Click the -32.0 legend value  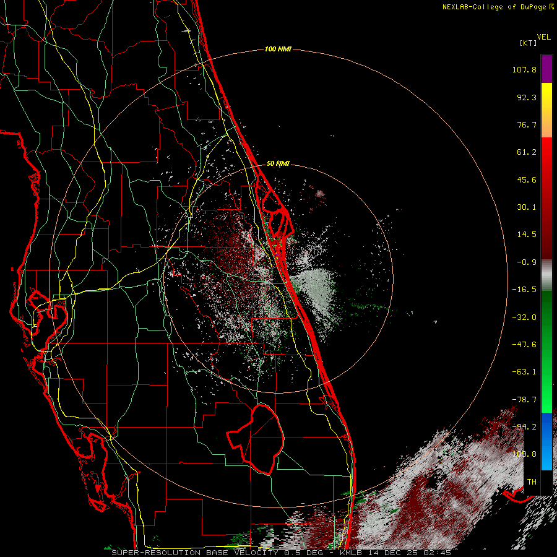tap(524, 317)
